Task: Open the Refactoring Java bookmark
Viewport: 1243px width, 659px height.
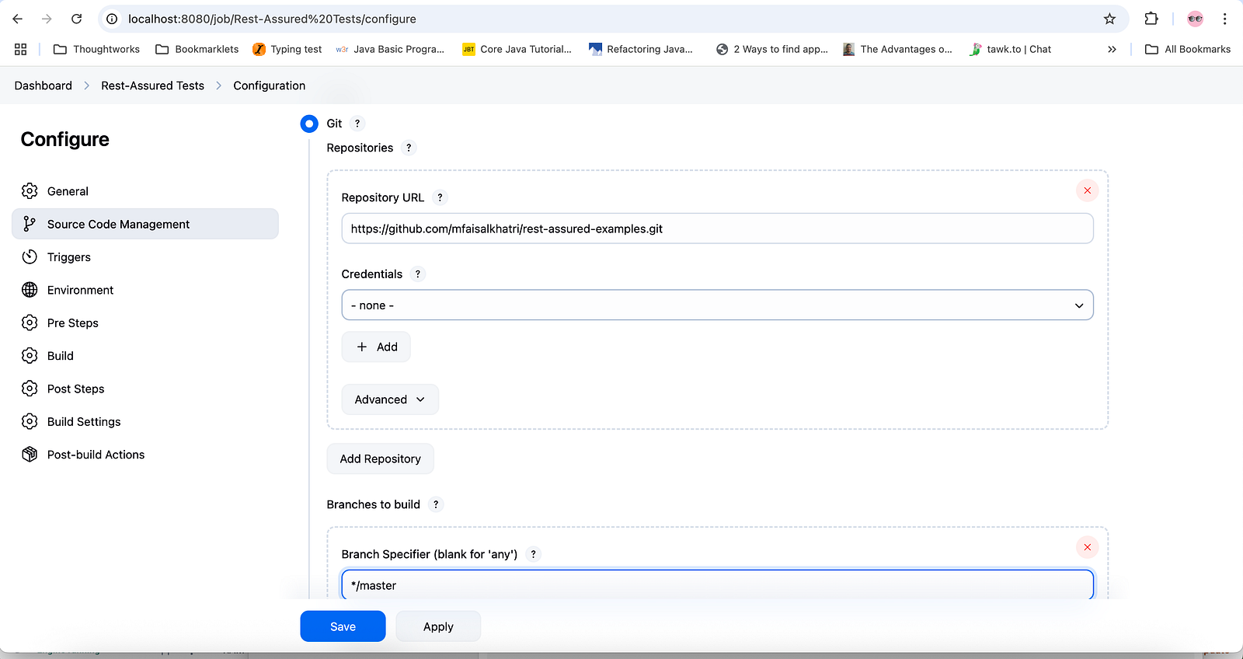Action: click(641, 49)
